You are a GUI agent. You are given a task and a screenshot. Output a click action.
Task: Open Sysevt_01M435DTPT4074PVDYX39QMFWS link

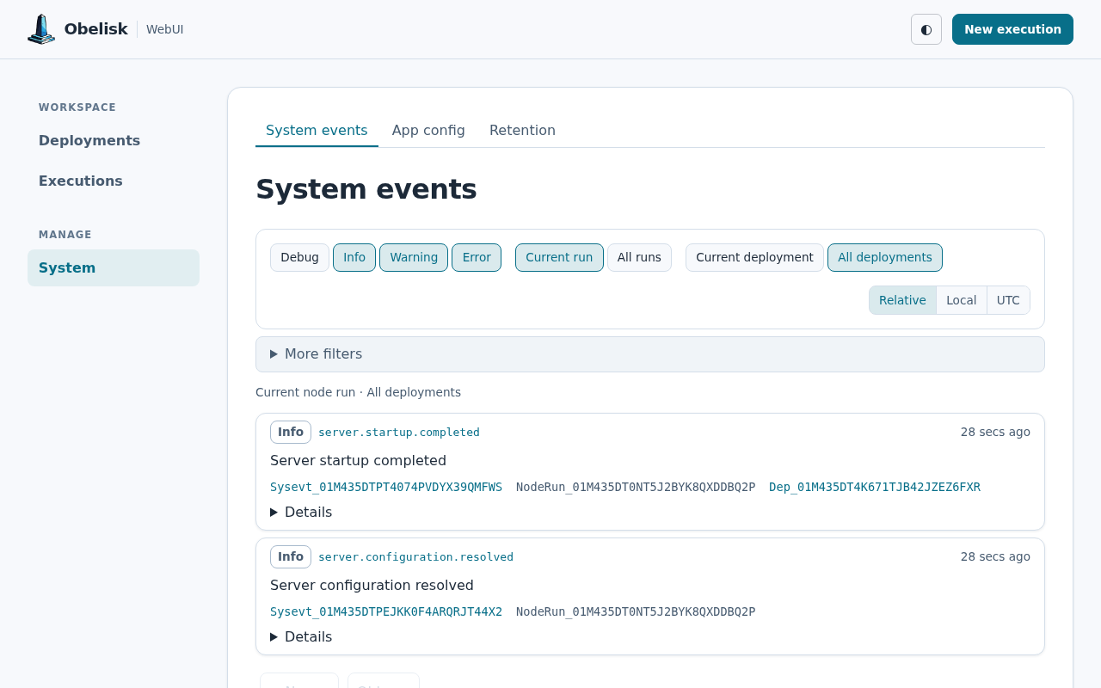[386, 487]
